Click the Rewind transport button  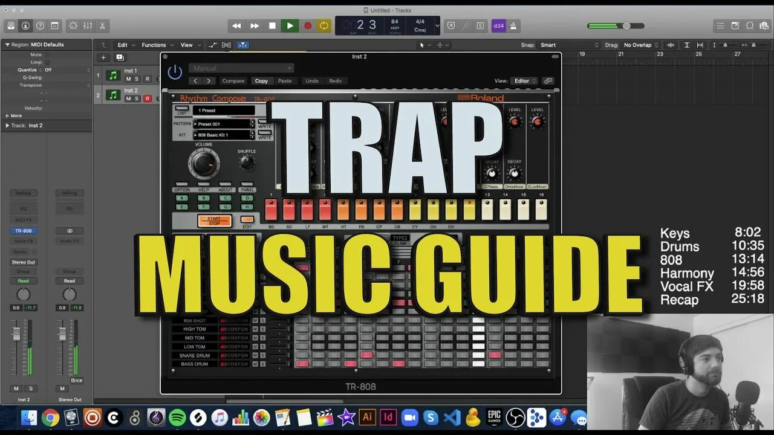[236, 25]
